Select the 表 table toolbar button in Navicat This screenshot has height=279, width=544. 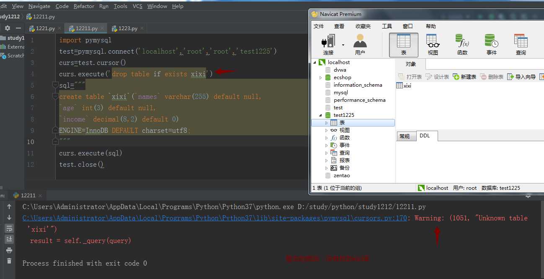pos(404,44)
